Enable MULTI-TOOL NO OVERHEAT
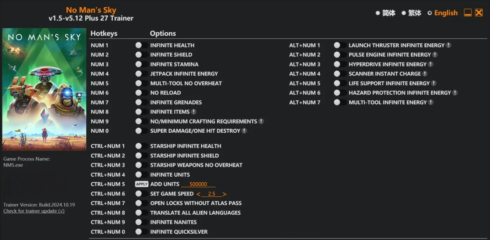Image resolution: width=490 pixels, height=240 pixels. click(142, 83)
